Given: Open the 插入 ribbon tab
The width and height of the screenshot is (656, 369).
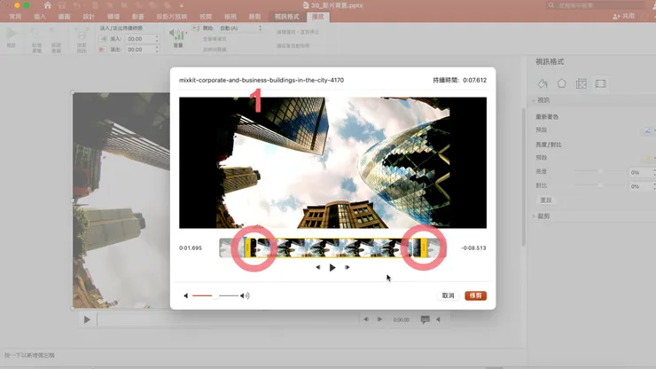Looking at the screenshot, I should click(x=40, y=17).
